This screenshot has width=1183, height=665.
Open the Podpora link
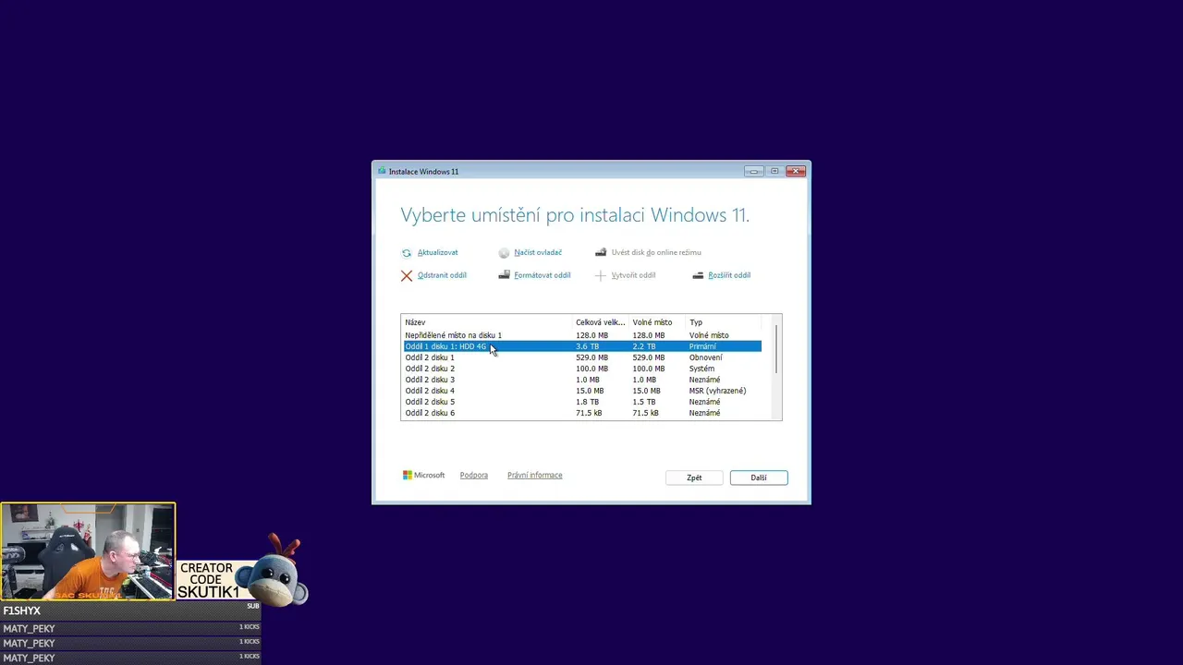(474, 475)
